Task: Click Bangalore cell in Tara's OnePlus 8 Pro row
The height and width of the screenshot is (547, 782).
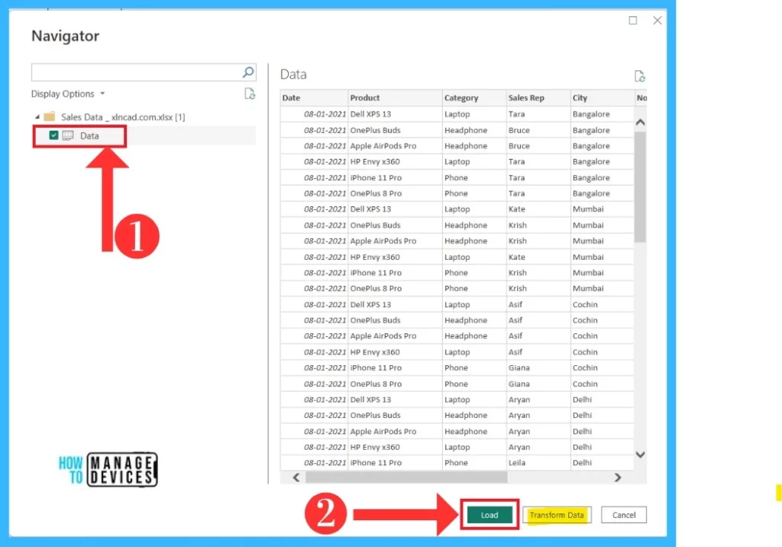Action: point(602,193)
